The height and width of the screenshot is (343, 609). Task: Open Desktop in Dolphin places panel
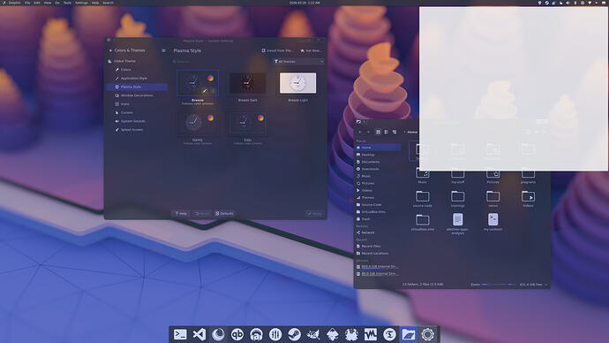pyautogui.click(x=378, y=155)
